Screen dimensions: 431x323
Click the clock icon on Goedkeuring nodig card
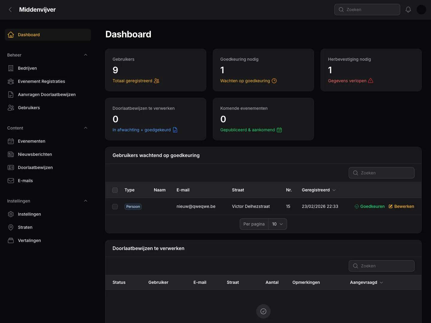pyautogui.click(x=274, y=81)
